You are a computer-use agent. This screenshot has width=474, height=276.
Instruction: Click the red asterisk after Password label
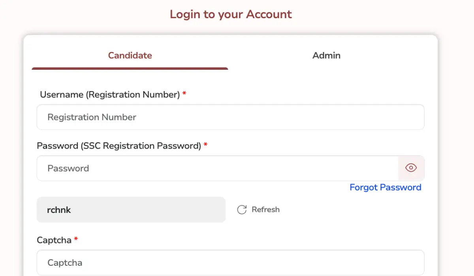206,145
